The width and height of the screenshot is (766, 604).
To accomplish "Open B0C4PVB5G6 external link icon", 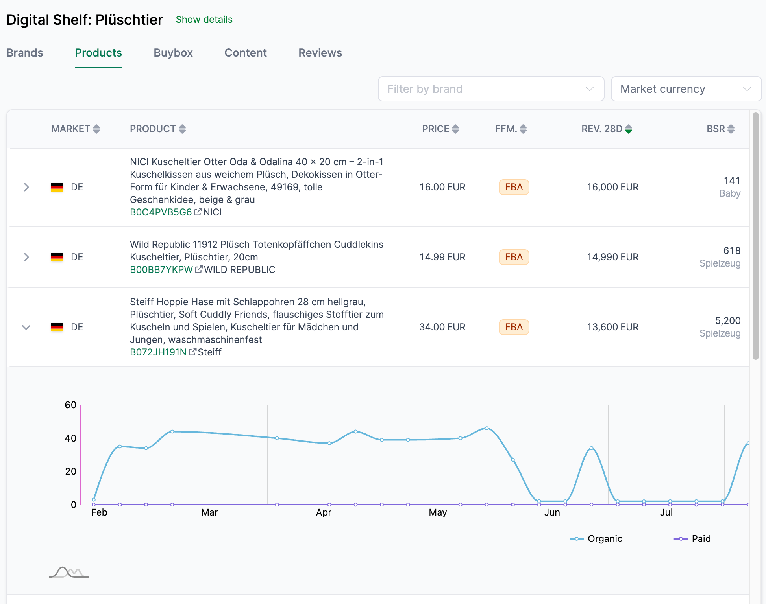I will (x=198, y=212).
